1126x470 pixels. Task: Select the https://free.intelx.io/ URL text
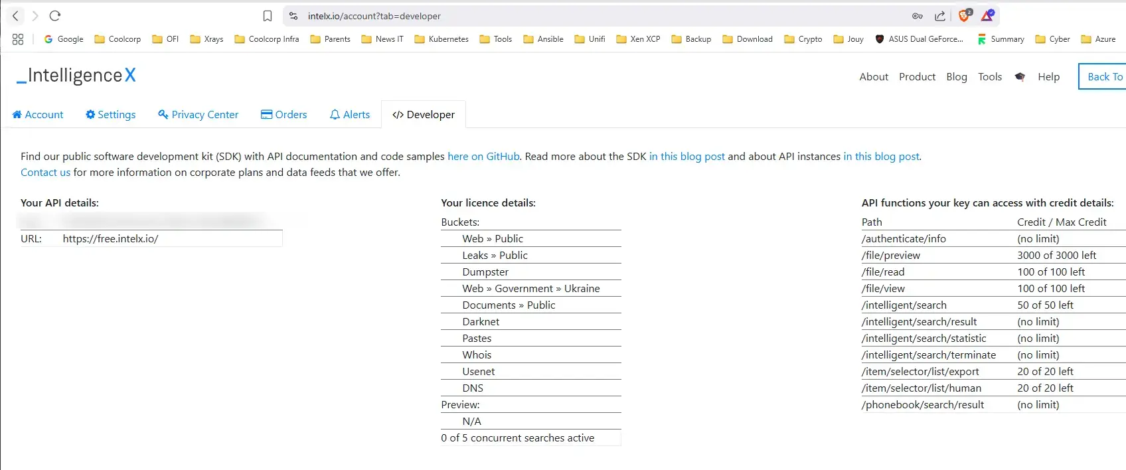click(110, 239)
